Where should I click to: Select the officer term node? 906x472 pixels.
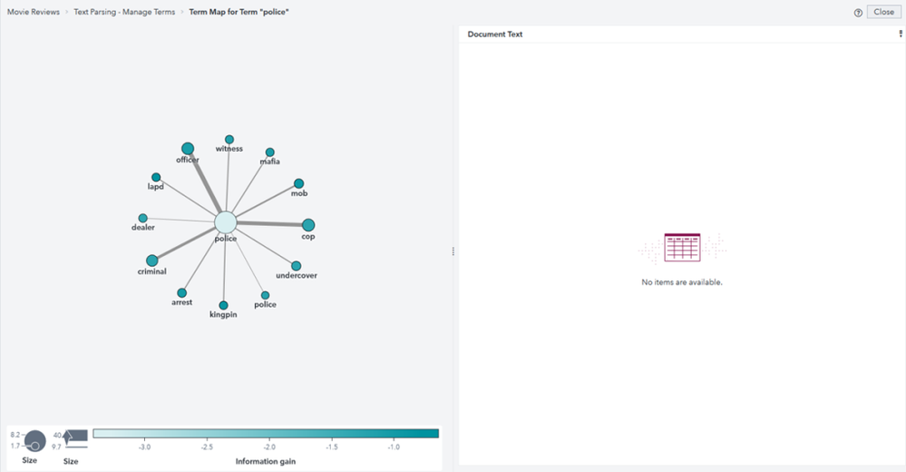[188, 148]
